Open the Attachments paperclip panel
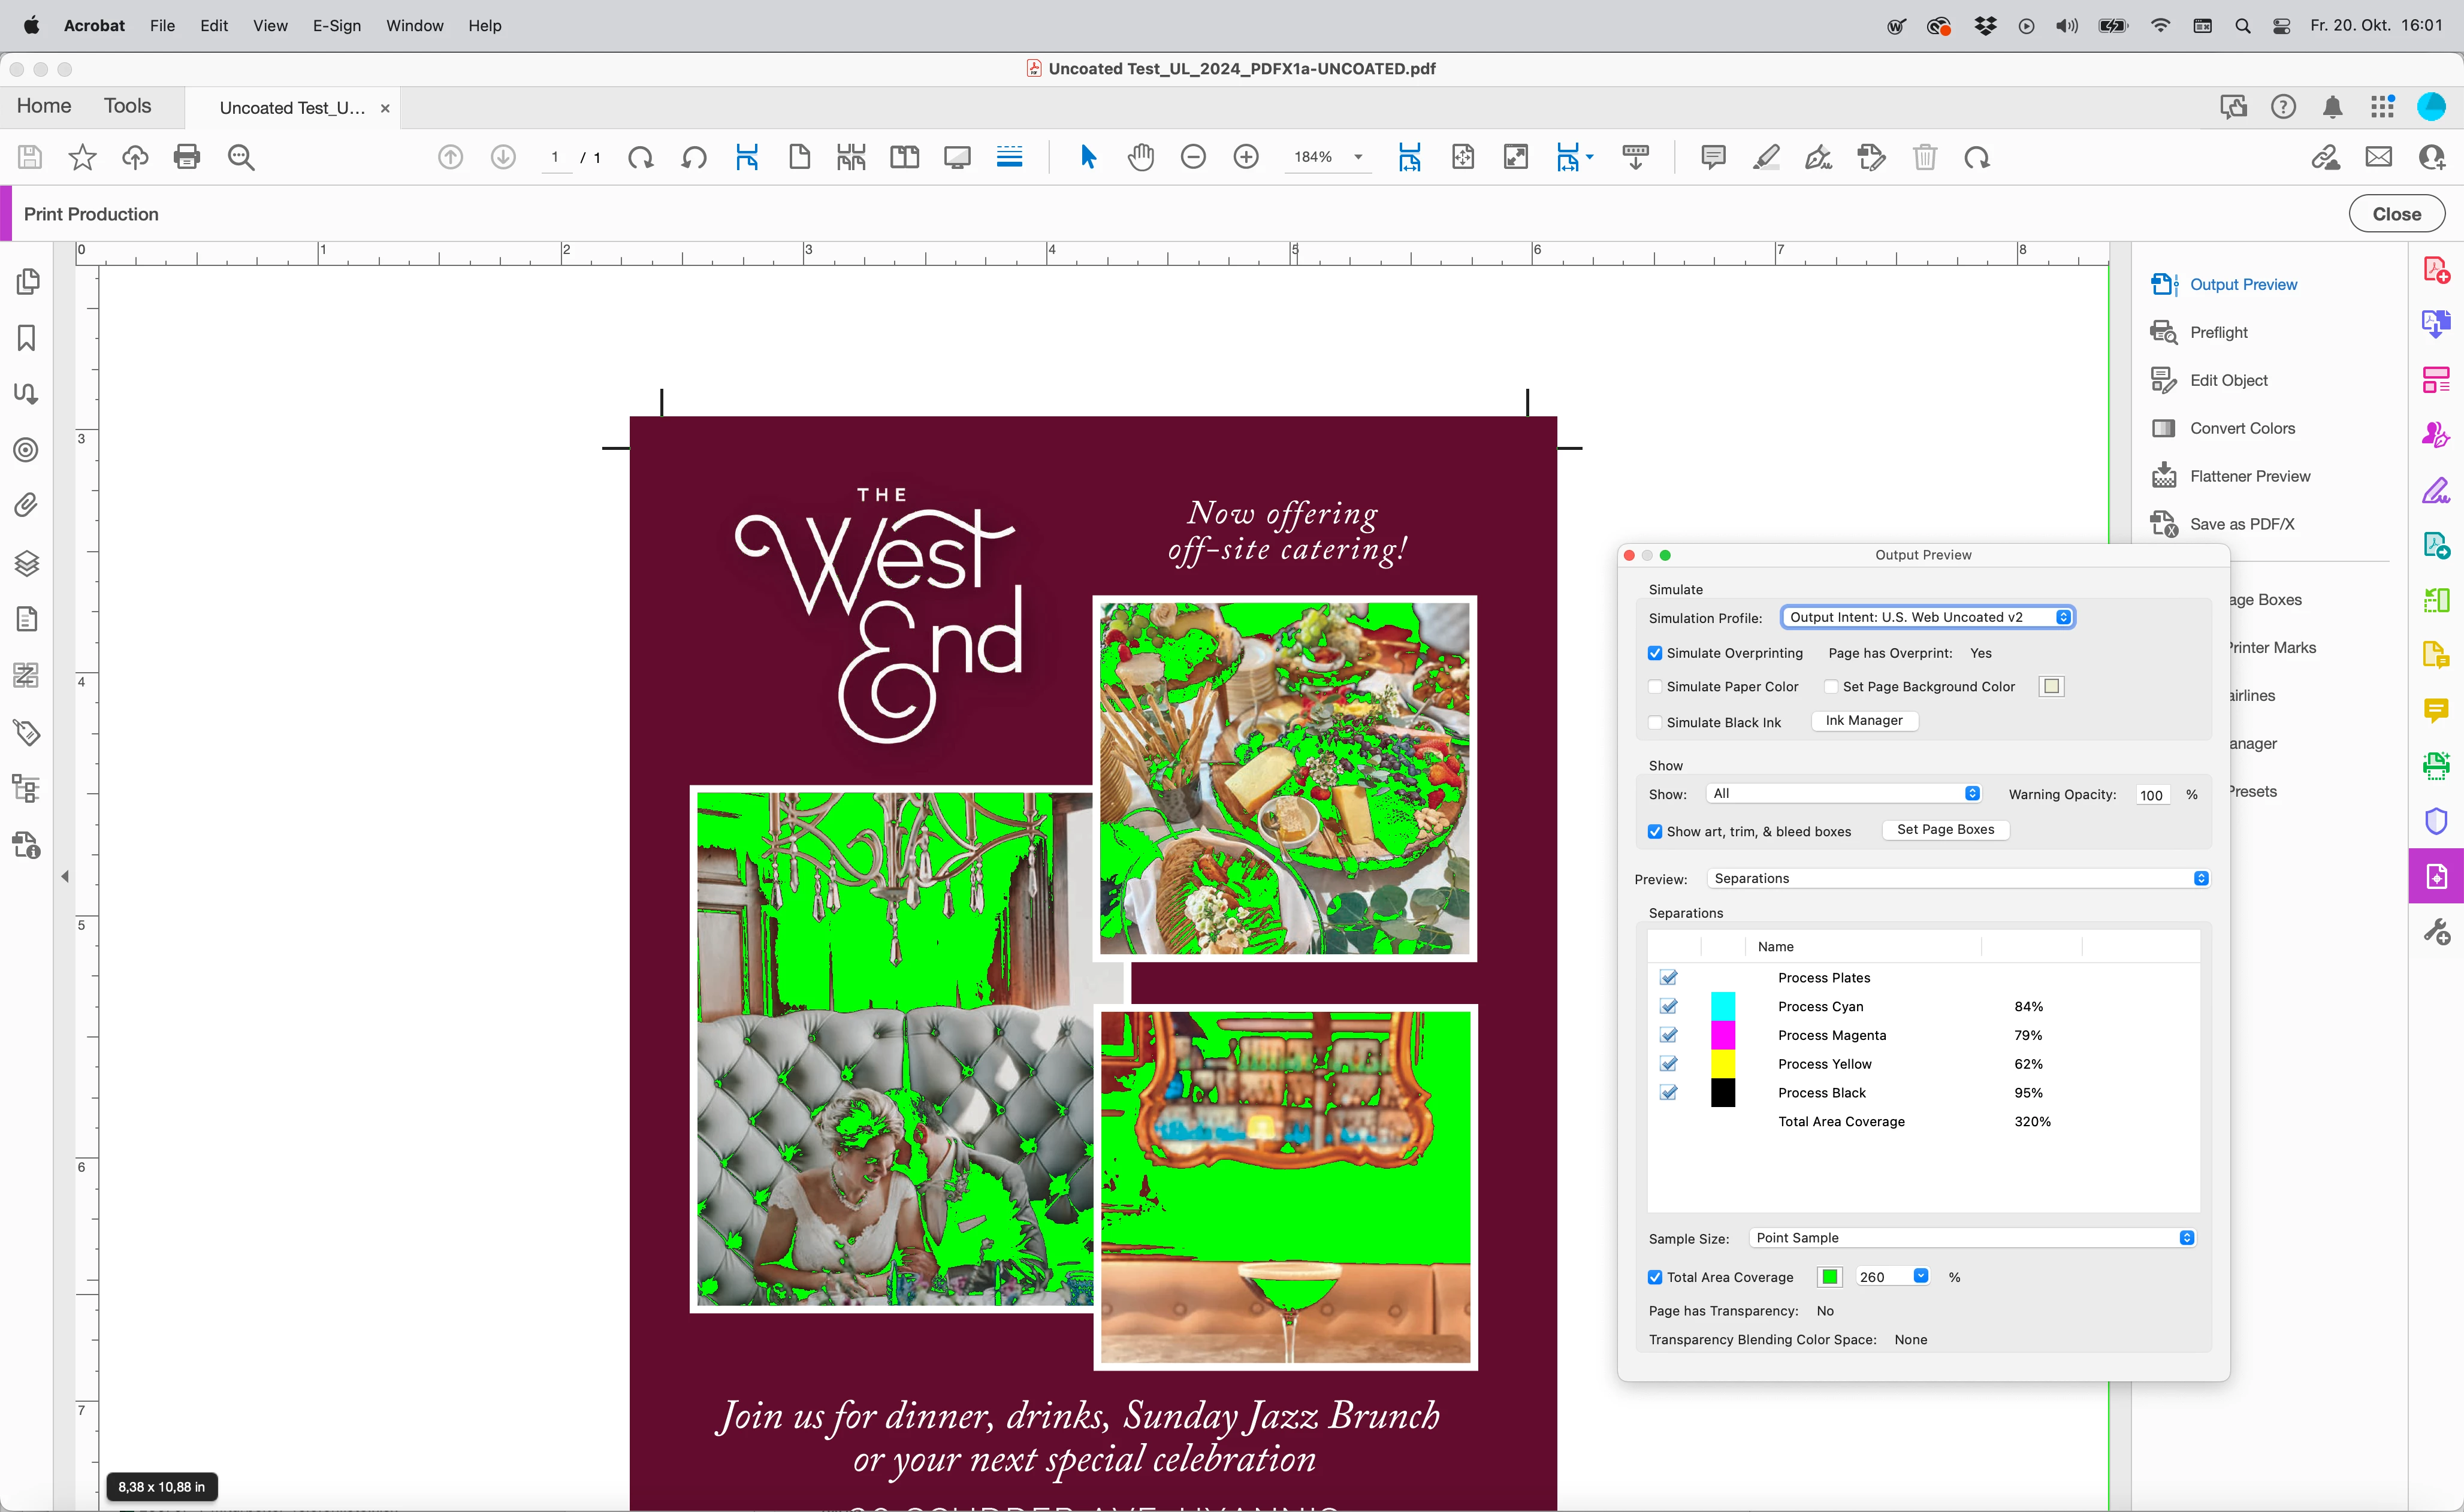The width and height of the screenshot is (2464, 1512). (x=27, y=505)
